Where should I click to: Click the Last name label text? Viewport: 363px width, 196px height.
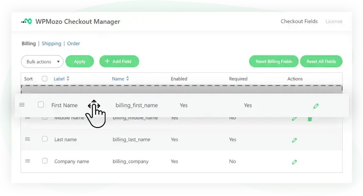(65, 139)
